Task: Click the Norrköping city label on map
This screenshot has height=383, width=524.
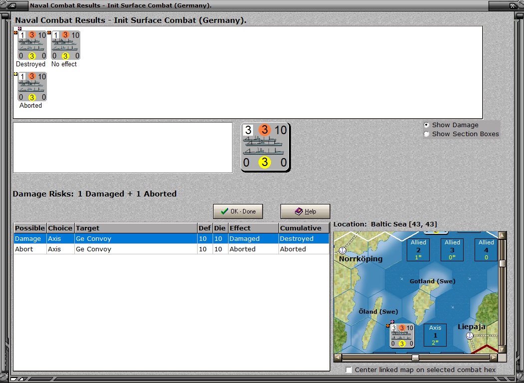Action: (x=361, y=259)
